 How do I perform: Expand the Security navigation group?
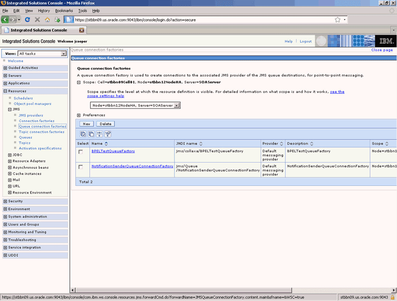pos(6,202)
